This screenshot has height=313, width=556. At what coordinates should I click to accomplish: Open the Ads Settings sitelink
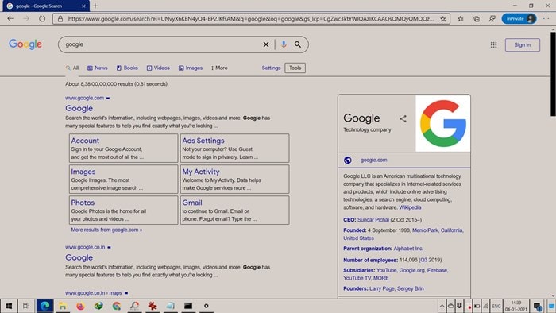pos(203,141)
